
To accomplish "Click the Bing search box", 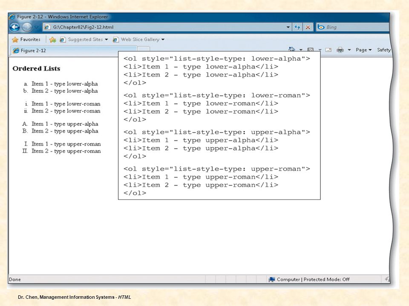I will 353,27.
